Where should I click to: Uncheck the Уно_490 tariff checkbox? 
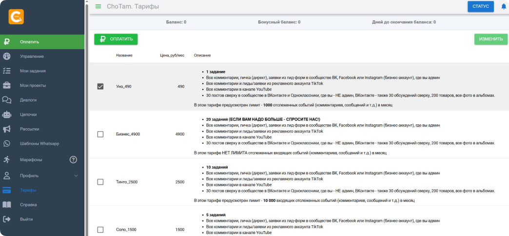(x=100, y=86)
